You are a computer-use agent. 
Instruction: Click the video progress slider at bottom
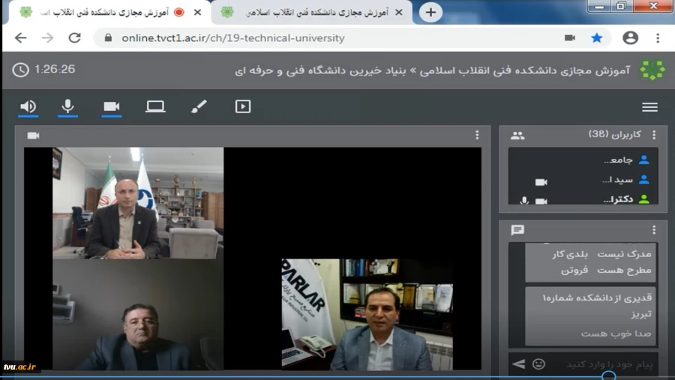coord(608,376)
